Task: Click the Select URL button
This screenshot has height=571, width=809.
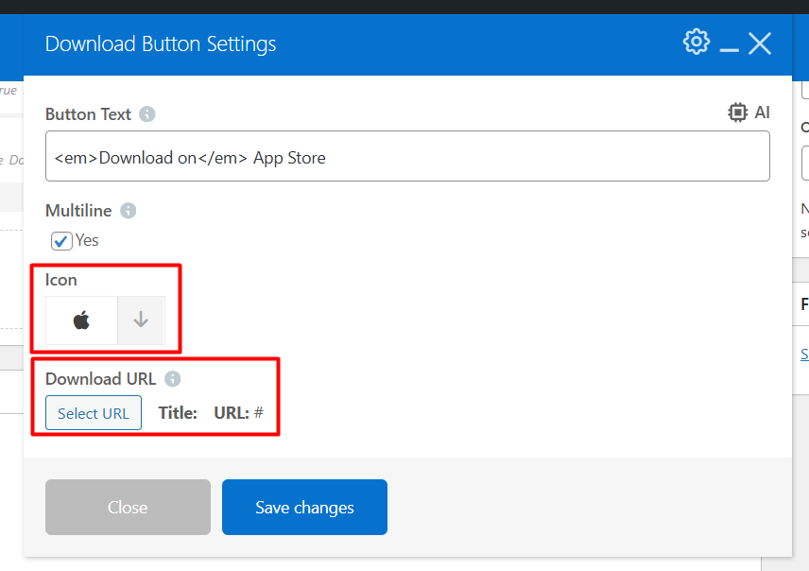Action: click(x=94, y=412)
